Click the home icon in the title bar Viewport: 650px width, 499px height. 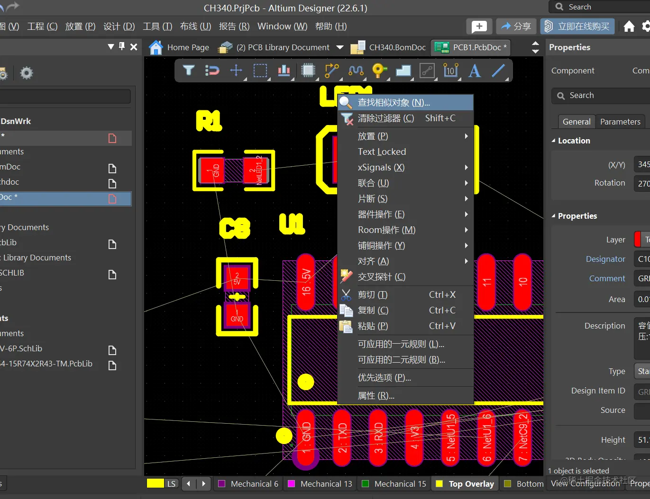[629, 27]
